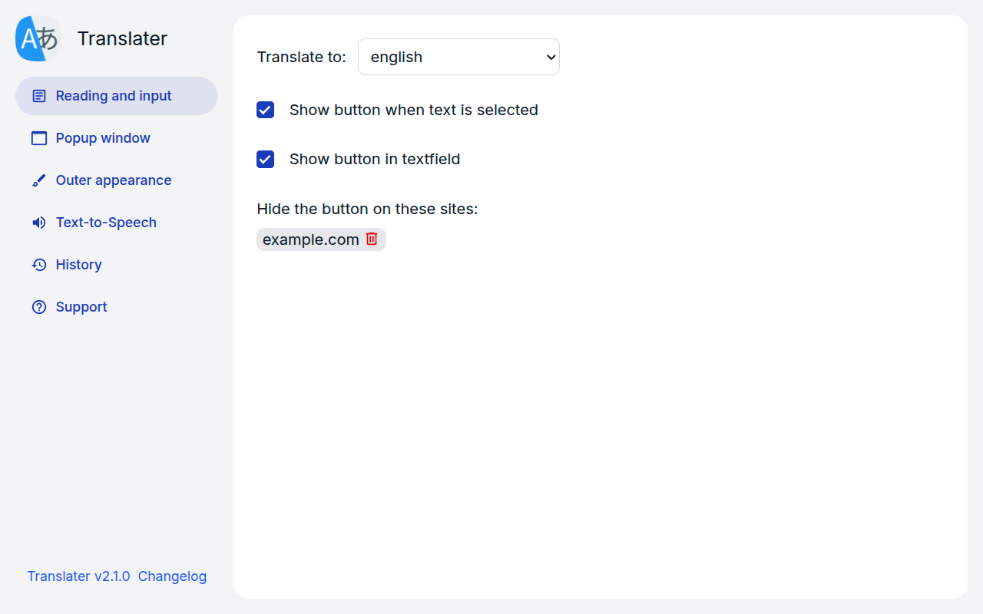983x614 pixels.
Task: Open the History page label
Action: click(x=78, y=265)
